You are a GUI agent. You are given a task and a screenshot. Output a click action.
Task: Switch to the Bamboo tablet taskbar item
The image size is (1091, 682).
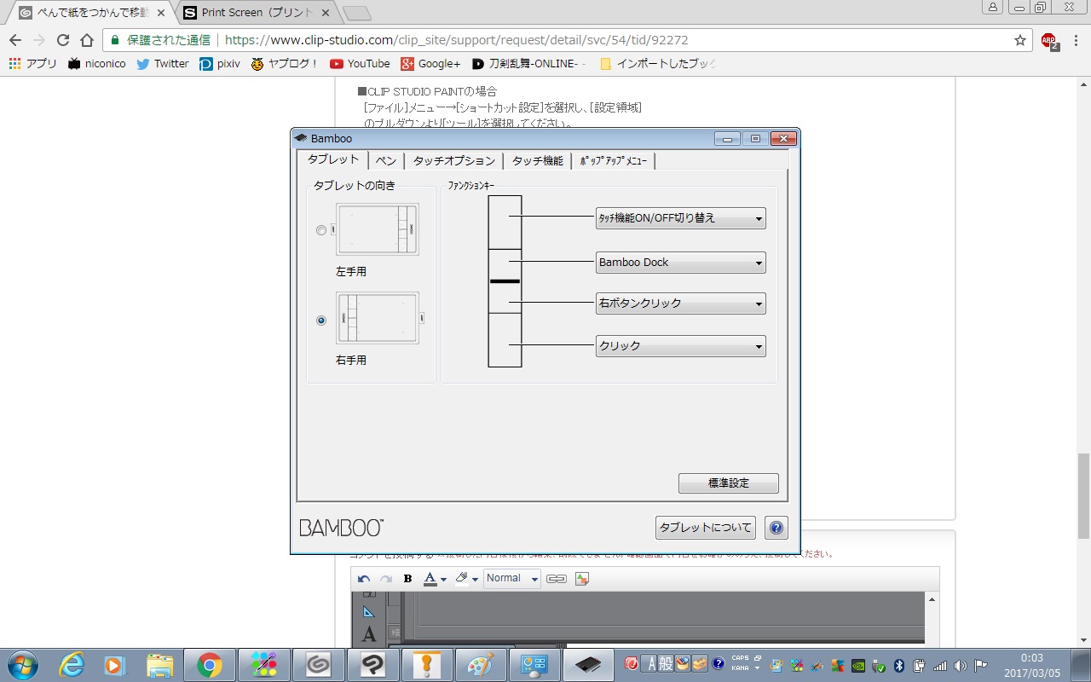588,665
